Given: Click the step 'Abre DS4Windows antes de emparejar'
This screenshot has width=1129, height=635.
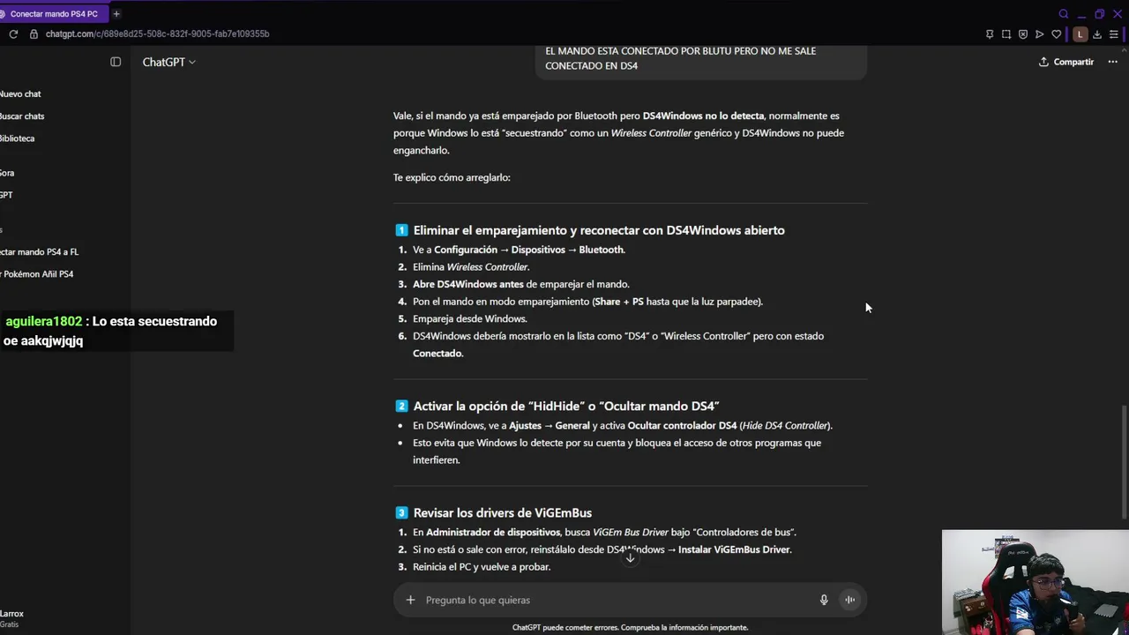Looking at the screenshot, I should [521, 285].
